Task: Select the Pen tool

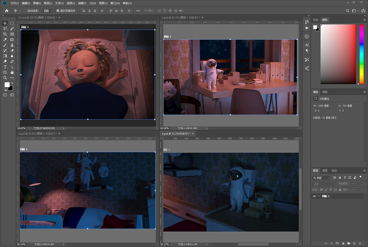Action: (x=12, y=62)
